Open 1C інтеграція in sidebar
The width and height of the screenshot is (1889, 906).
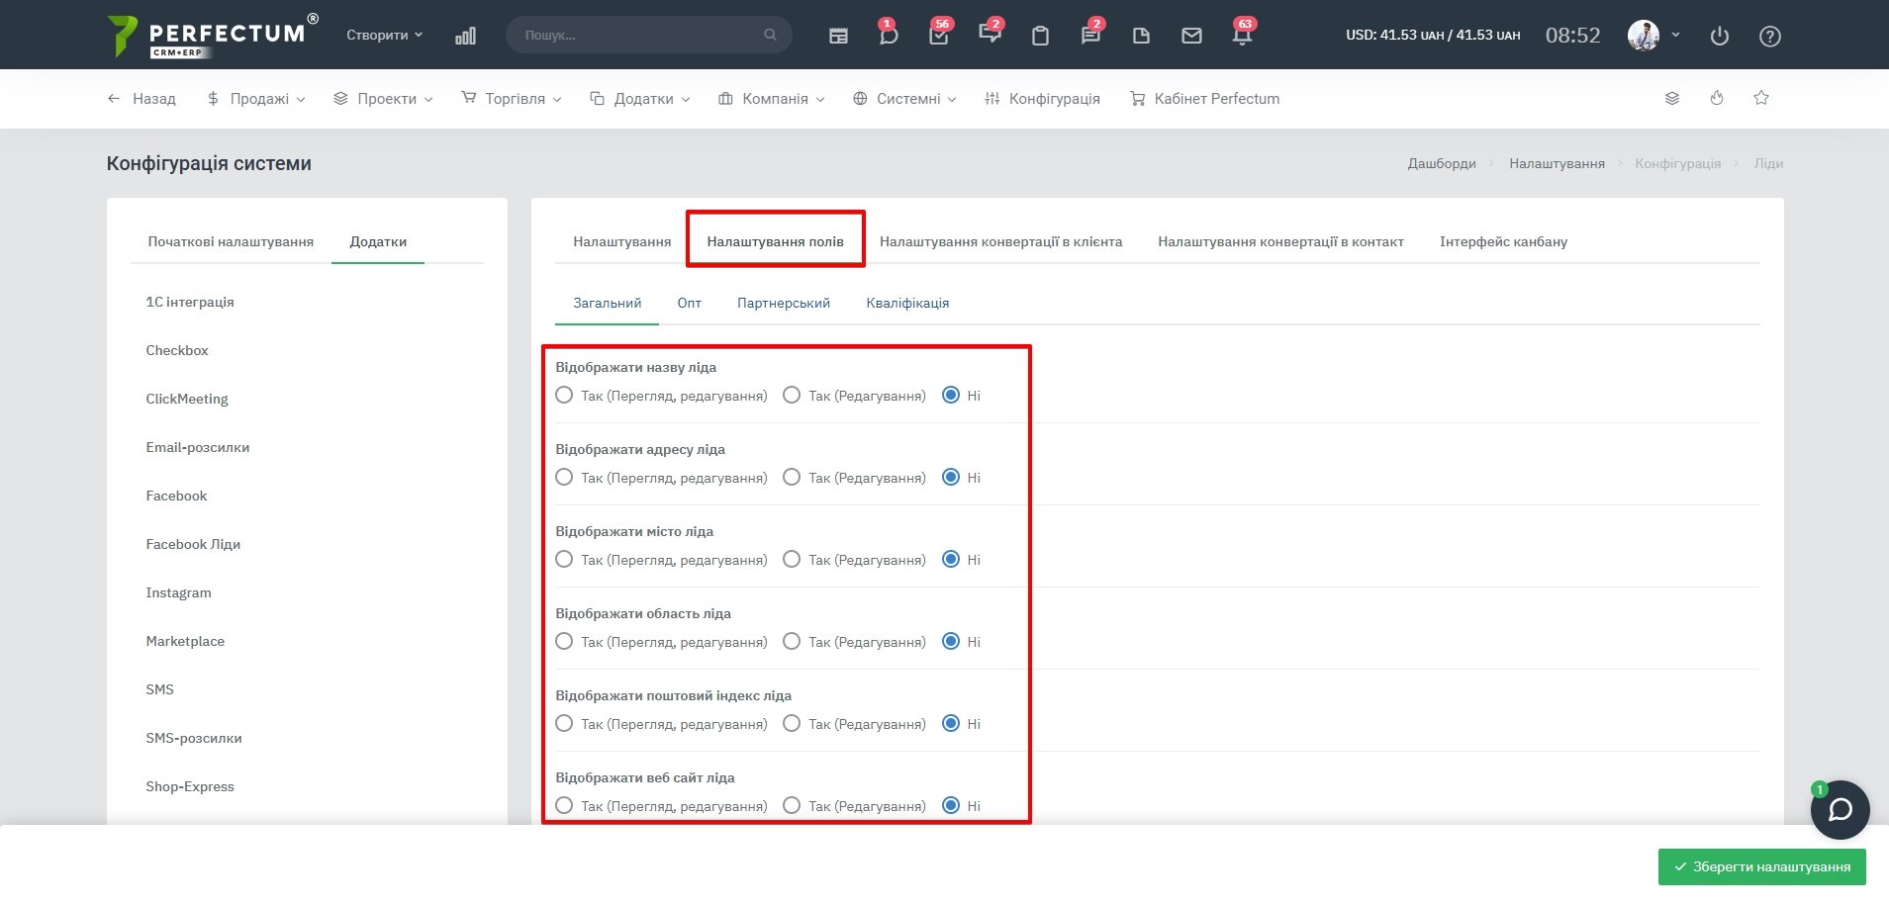(190, 302)
